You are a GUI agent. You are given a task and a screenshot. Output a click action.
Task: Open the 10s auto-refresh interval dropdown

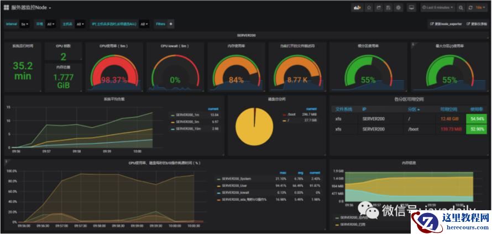pyautogui.click(x=480, y=8)
